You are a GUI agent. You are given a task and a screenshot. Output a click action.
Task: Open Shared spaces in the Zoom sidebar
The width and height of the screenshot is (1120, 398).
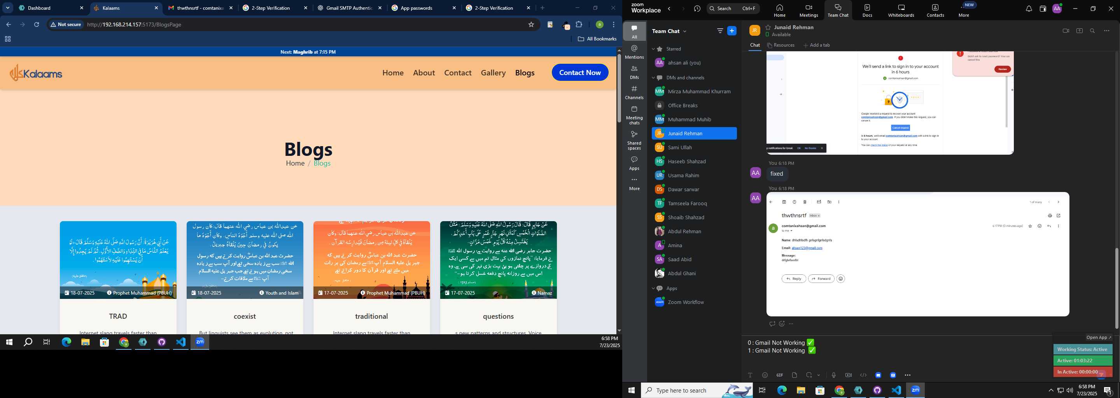tap(634, 140)
